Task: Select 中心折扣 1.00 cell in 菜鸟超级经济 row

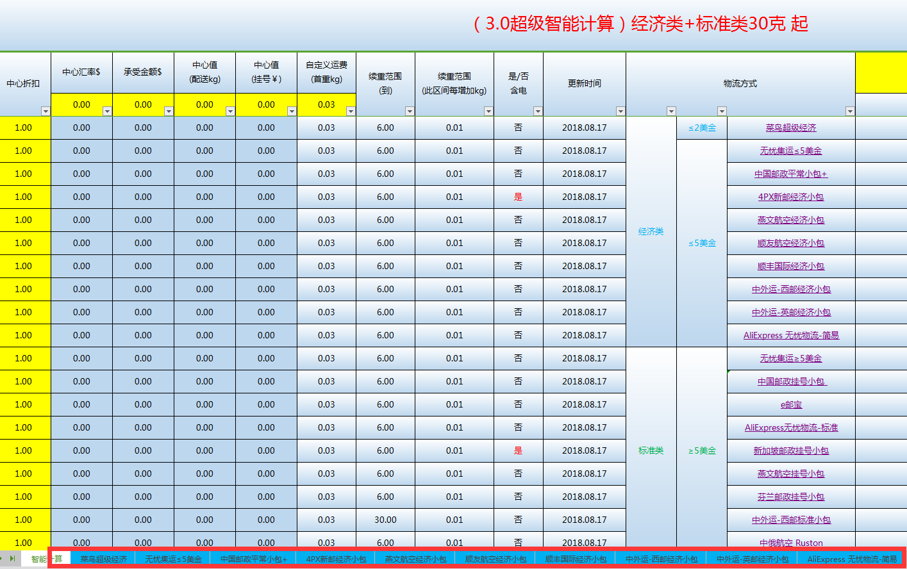Action: click(x=24, y=128)
